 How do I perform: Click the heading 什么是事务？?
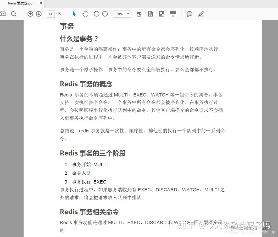pos(79,39)
